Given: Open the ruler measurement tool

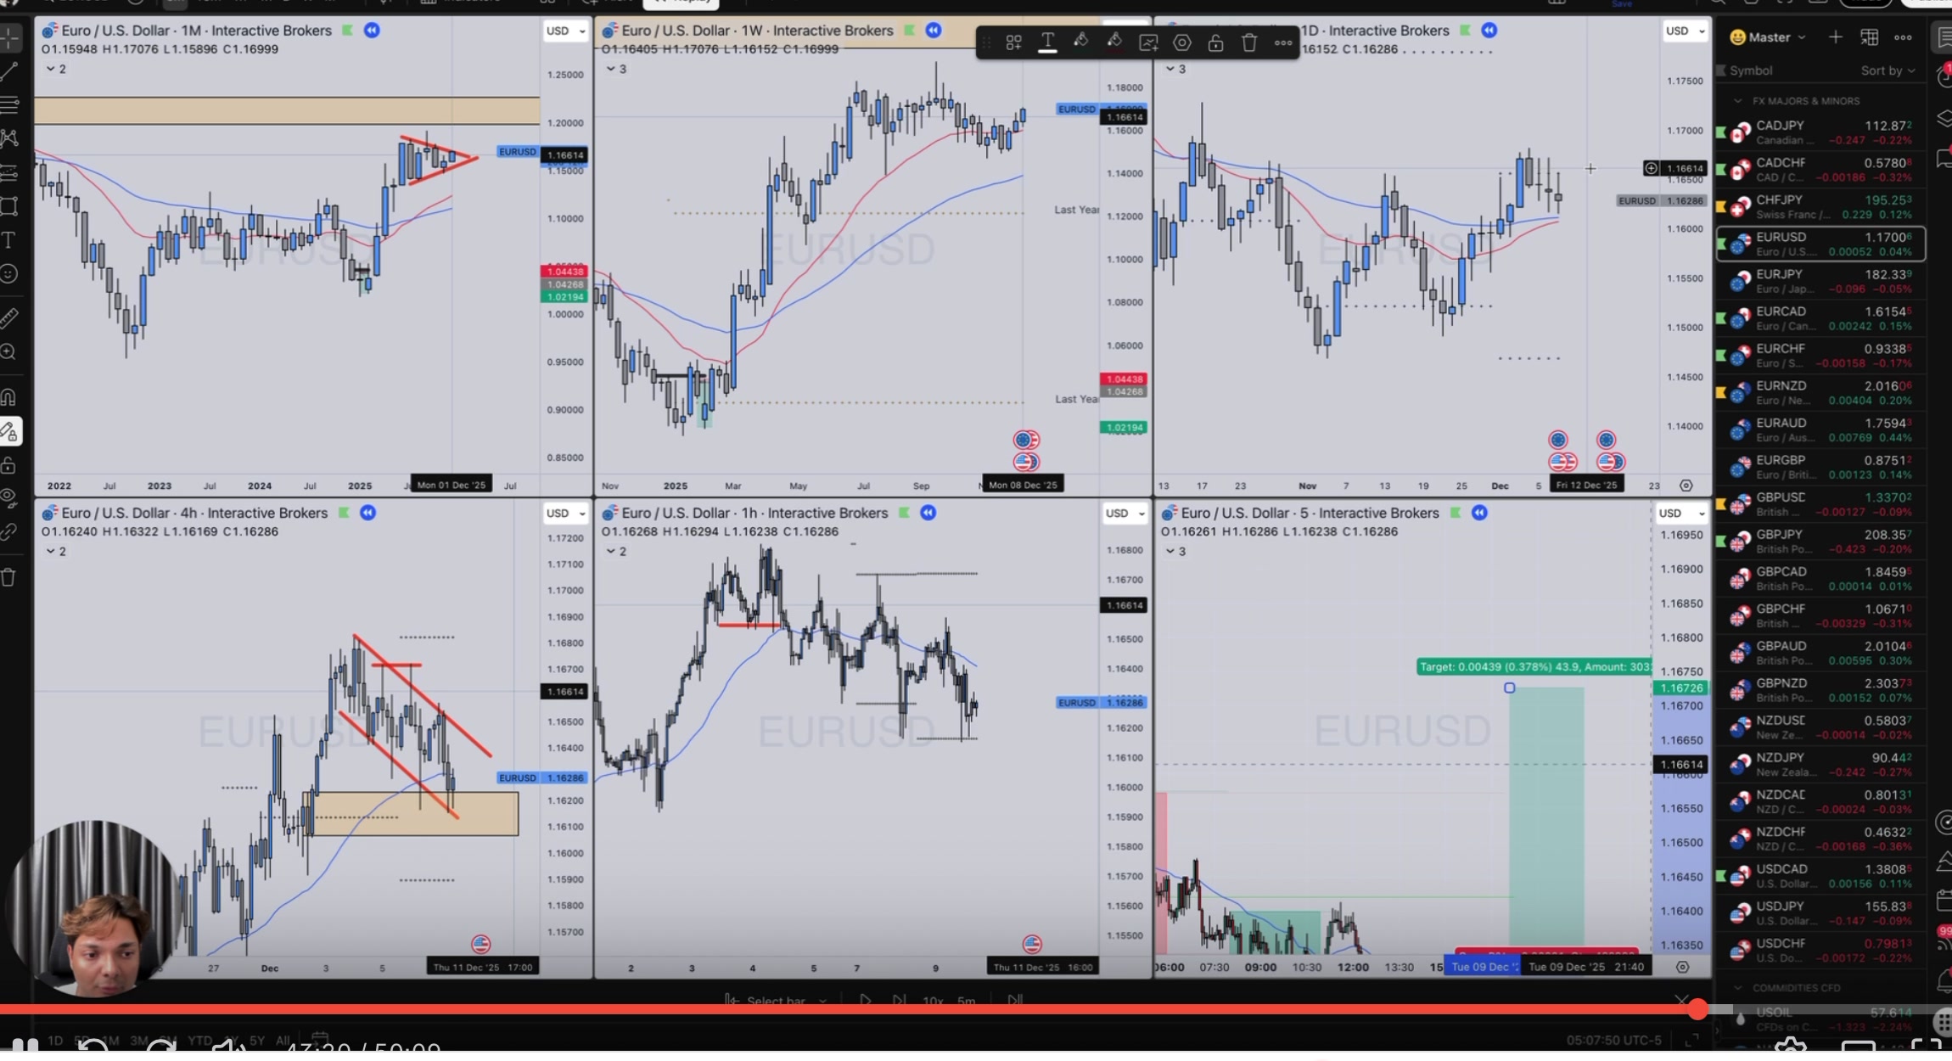Looking at the screenshot, I should pyautogui.click(x=9, y=317).
